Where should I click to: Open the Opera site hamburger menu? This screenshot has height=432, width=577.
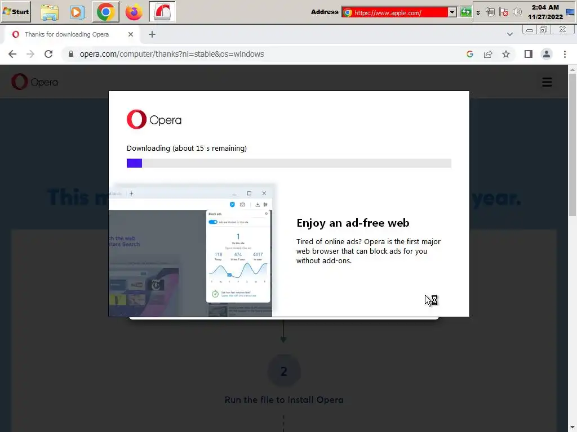coord(547,82)
